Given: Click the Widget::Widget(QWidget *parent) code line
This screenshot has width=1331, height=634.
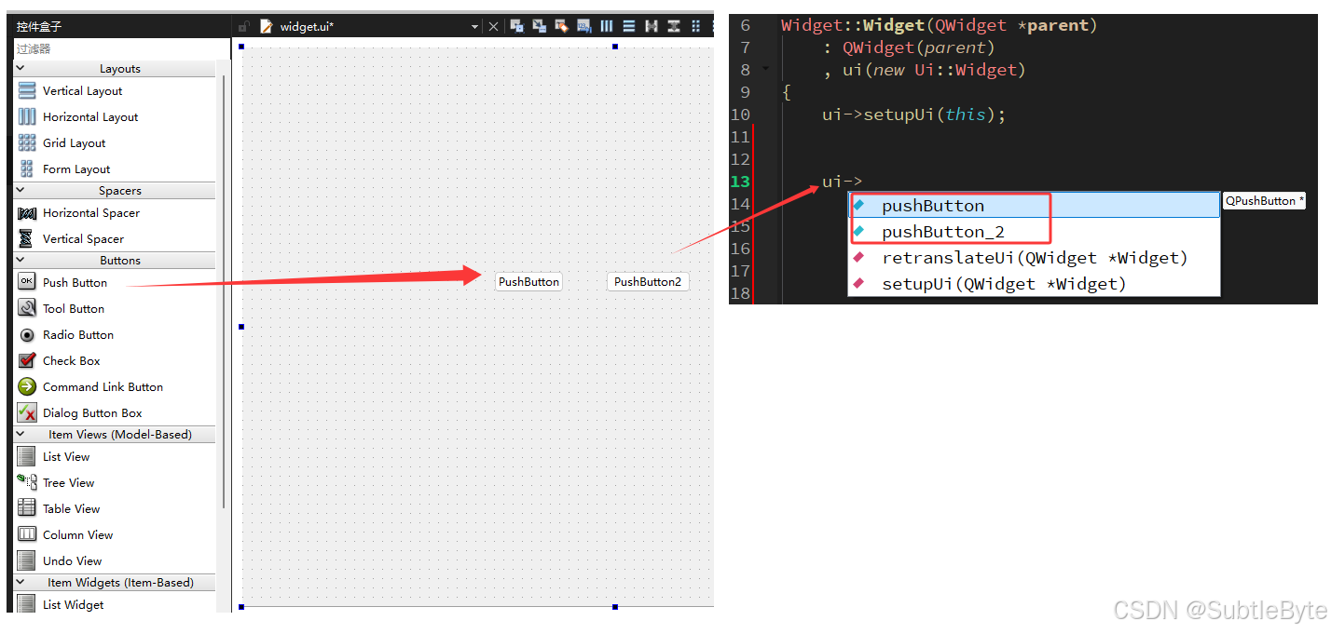Looking at the screenshot, I should 940,25.
